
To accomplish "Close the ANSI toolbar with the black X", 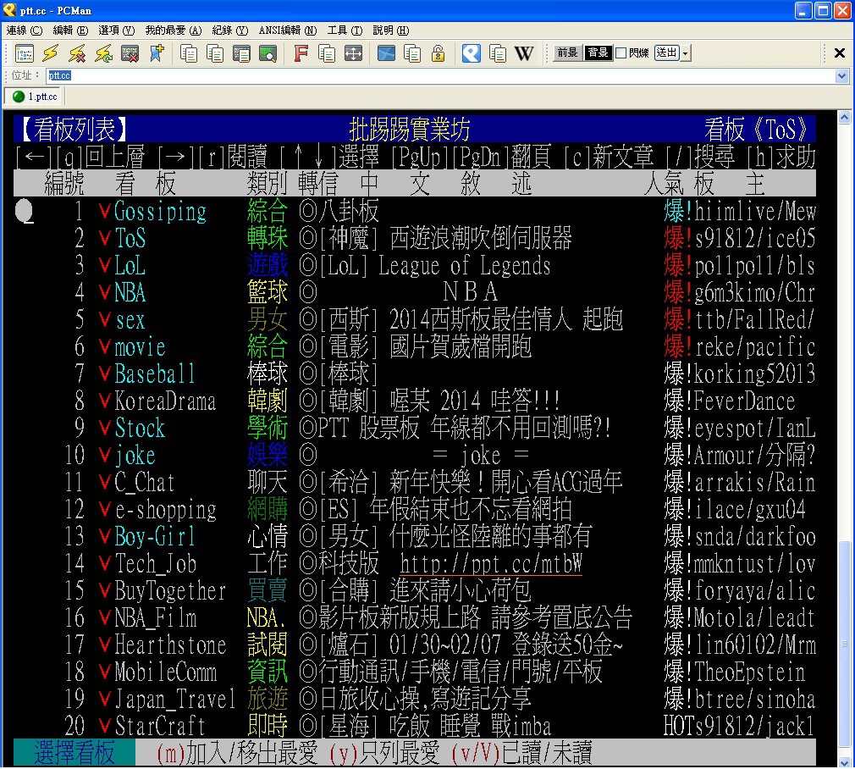I will coord(840,53).
